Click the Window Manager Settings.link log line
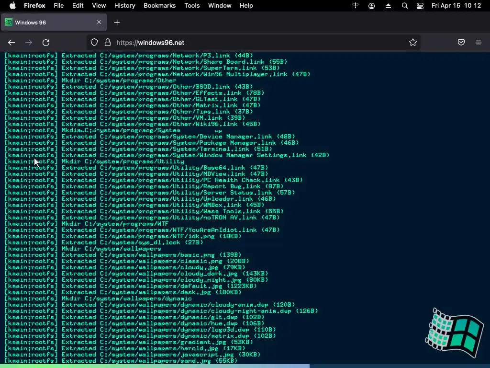490x368 pixels. pyautogui.click(x=167, y=155)
